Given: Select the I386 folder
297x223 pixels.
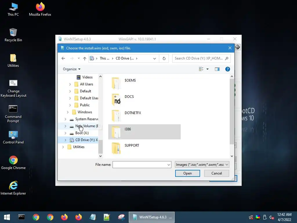Looking at the screenshot, I should click(144, 132).
